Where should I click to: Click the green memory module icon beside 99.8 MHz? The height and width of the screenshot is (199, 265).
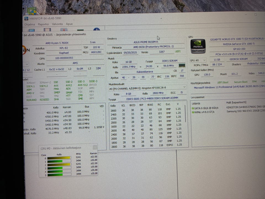click(182, 65)
